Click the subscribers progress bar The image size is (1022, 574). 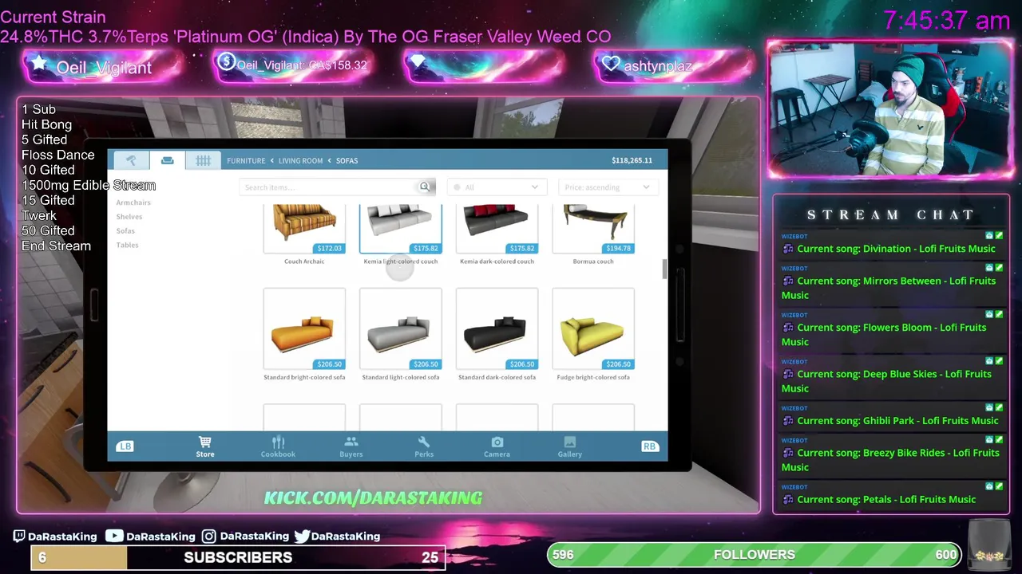(x=238, y=557)
